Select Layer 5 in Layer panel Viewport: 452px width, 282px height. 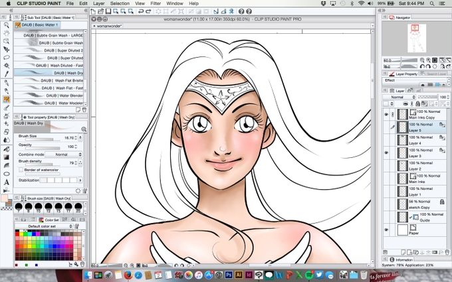pyautogui.click(x=421, y=127)
